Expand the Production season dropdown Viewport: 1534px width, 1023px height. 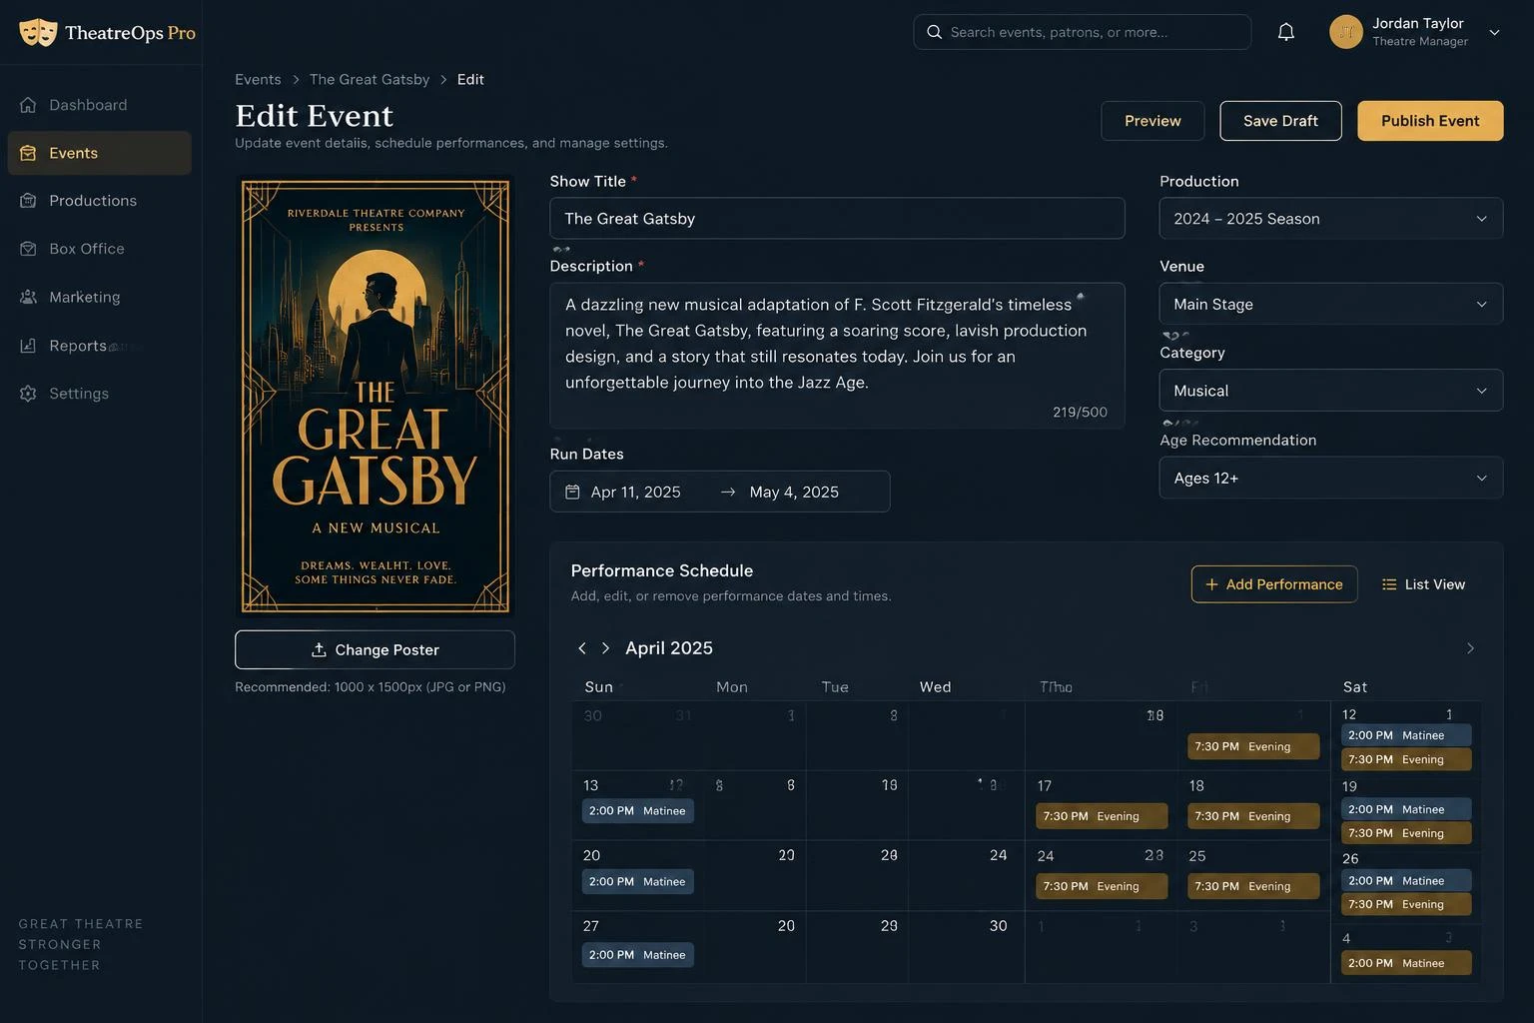click(1330, 219)
